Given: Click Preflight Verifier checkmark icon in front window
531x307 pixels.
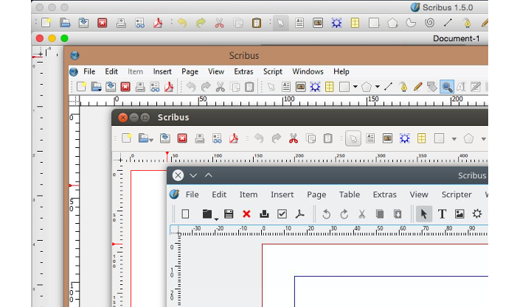Looking at the screenshot, I should pos(282,214).
